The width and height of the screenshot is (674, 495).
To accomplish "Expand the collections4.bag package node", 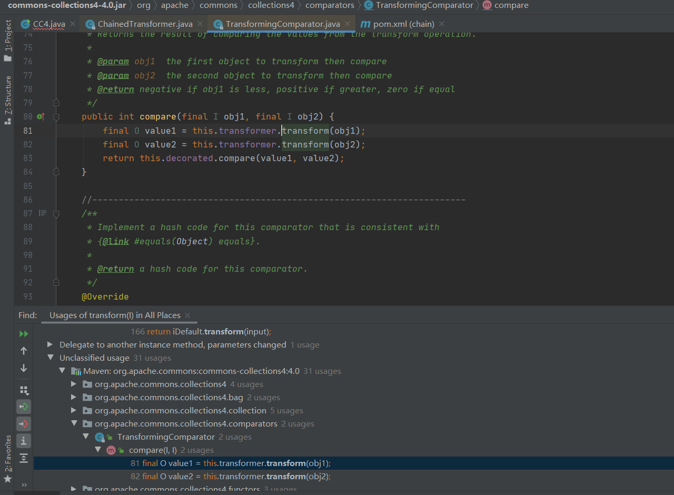I will (x=74, y=398).
